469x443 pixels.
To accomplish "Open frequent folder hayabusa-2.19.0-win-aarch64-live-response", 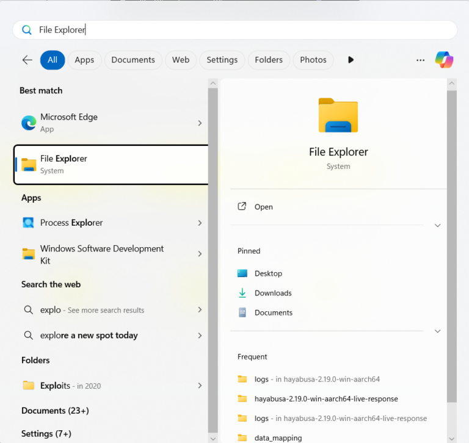I will [325, 398].
